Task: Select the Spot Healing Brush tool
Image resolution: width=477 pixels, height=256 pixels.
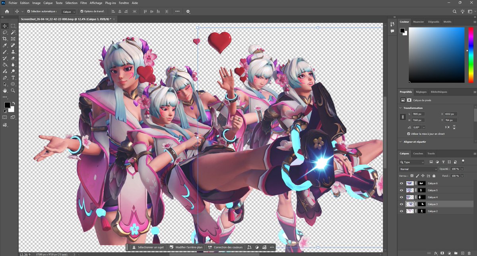Action: [13, 45]
